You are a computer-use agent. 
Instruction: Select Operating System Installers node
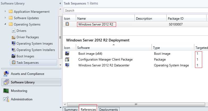36,50
